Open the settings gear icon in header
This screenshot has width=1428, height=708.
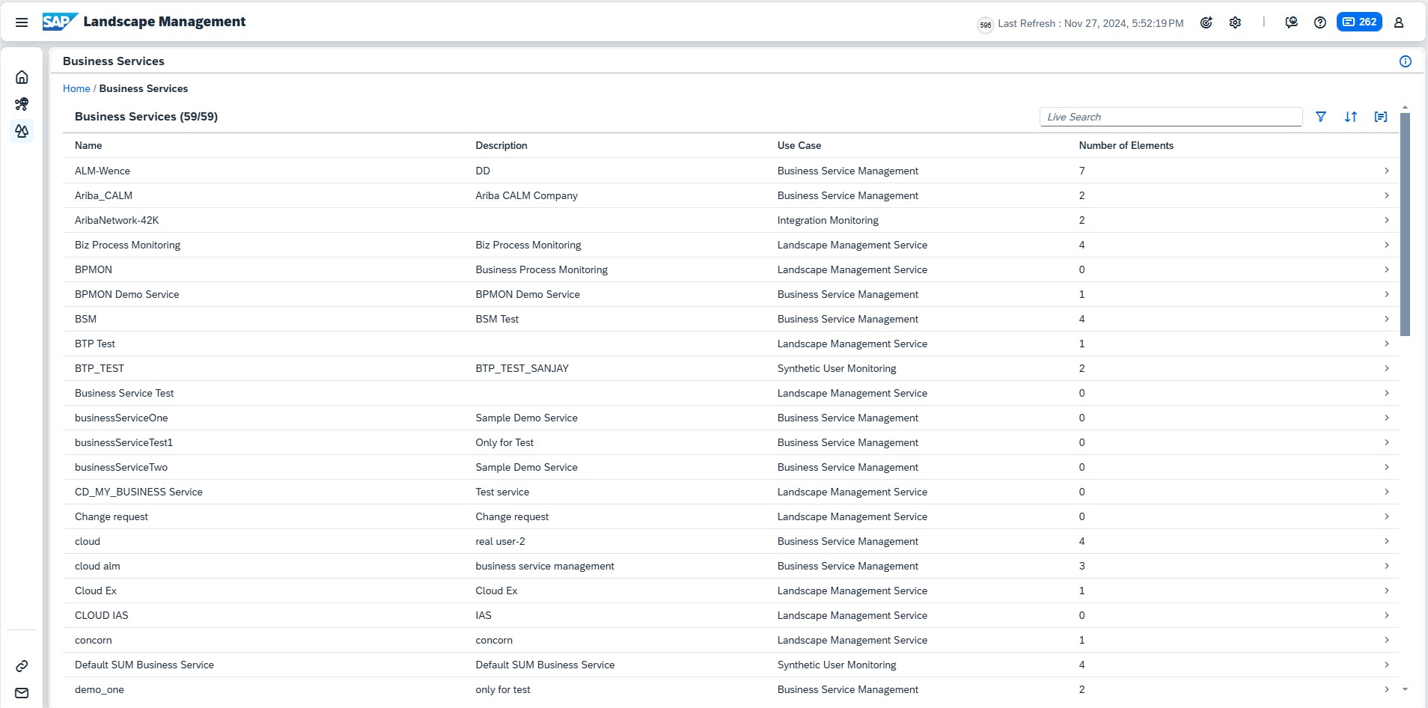pyautogui.click(x=1235, y=22)
